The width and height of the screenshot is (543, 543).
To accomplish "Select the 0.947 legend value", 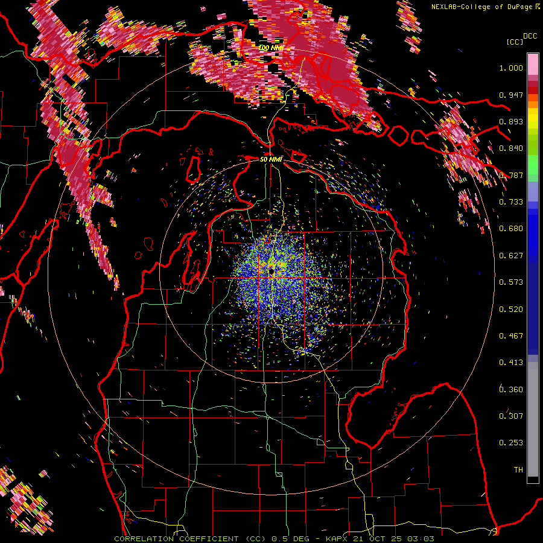I will (x=511, y=95).
